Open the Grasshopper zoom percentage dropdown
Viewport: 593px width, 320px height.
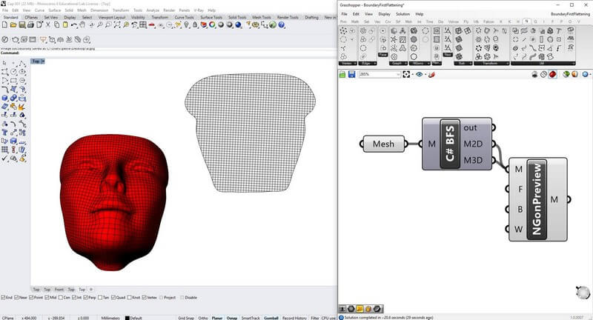[x=397, y=75]
